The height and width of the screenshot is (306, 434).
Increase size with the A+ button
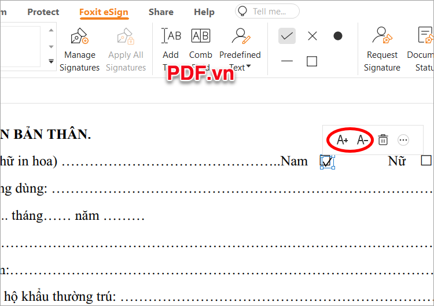342,140
